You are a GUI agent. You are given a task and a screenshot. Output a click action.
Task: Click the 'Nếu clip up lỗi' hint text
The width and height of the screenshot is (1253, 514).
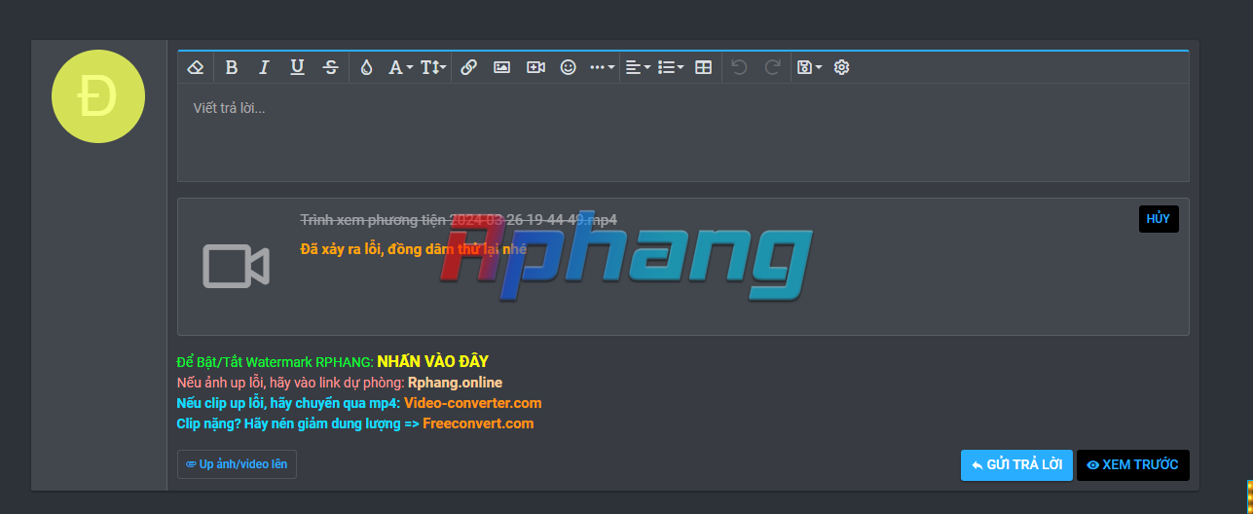(x=289, y=403)
